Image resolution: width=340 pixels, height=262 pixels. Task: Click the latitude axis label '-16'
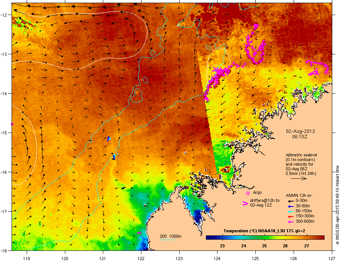[4, 172]
